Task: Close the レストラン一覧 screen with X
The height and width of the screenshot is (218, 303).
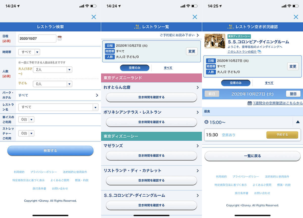Action: click(x=195, y=17)
